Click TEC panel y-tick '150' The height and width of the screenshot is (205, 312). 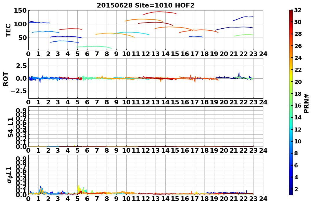coord(21,10)
